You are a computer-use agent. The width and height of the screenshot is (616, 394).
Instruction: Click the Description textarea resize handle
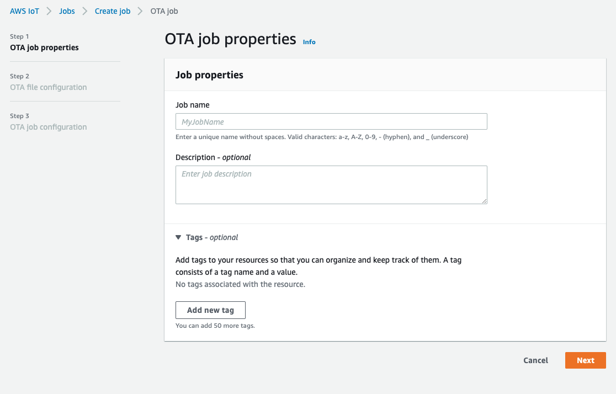(485, 201)
